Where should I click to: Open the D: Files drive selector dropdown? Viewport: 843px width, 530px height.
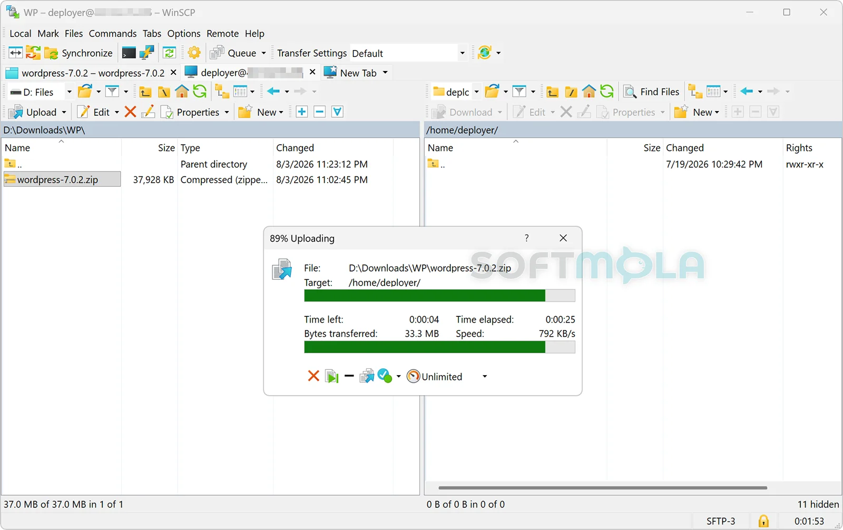[x=69, y=92]
